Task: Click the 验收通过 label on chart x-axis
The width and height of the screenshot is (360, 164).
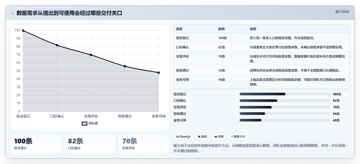Action: coord(125,116)
